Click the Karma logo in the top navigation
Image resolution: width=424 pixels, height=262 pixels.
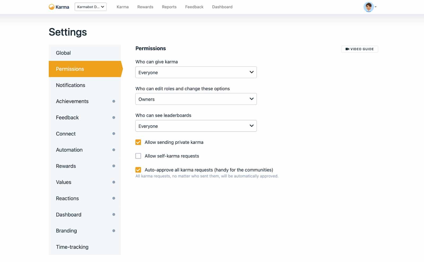[x=59, y=7]
